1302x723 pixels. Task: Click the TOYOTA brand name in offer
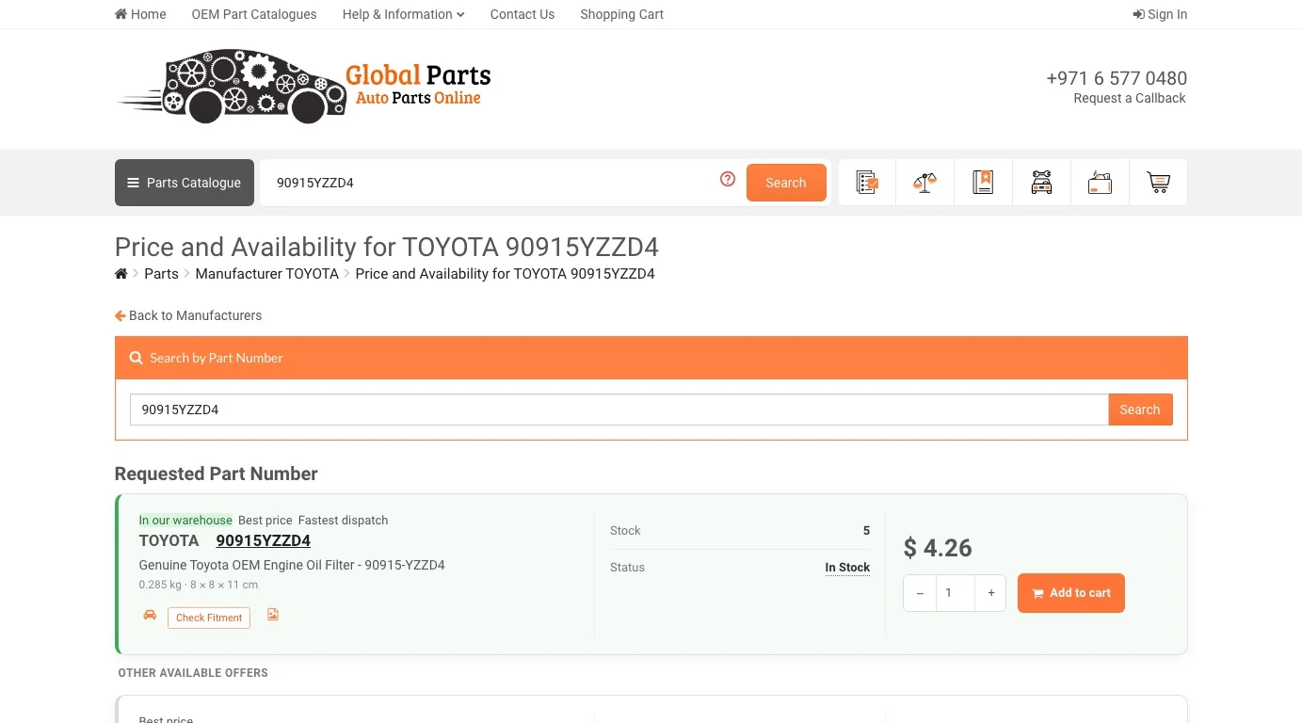[x=169, y=540]
